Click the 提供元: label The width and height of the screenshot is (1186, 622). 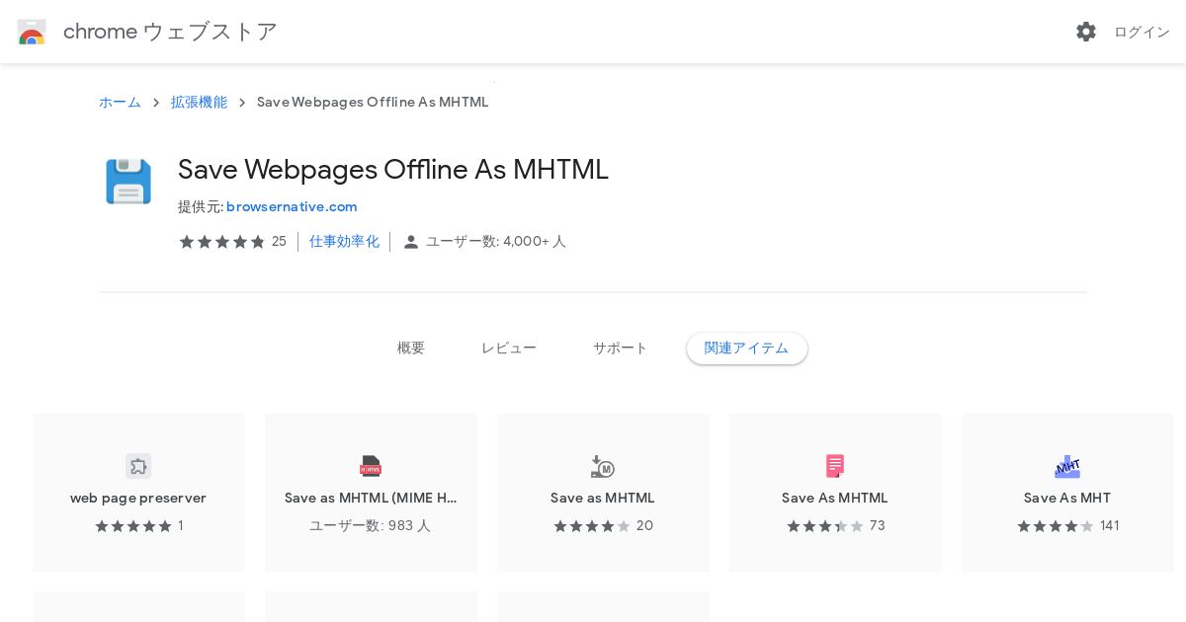click(201, 207)
